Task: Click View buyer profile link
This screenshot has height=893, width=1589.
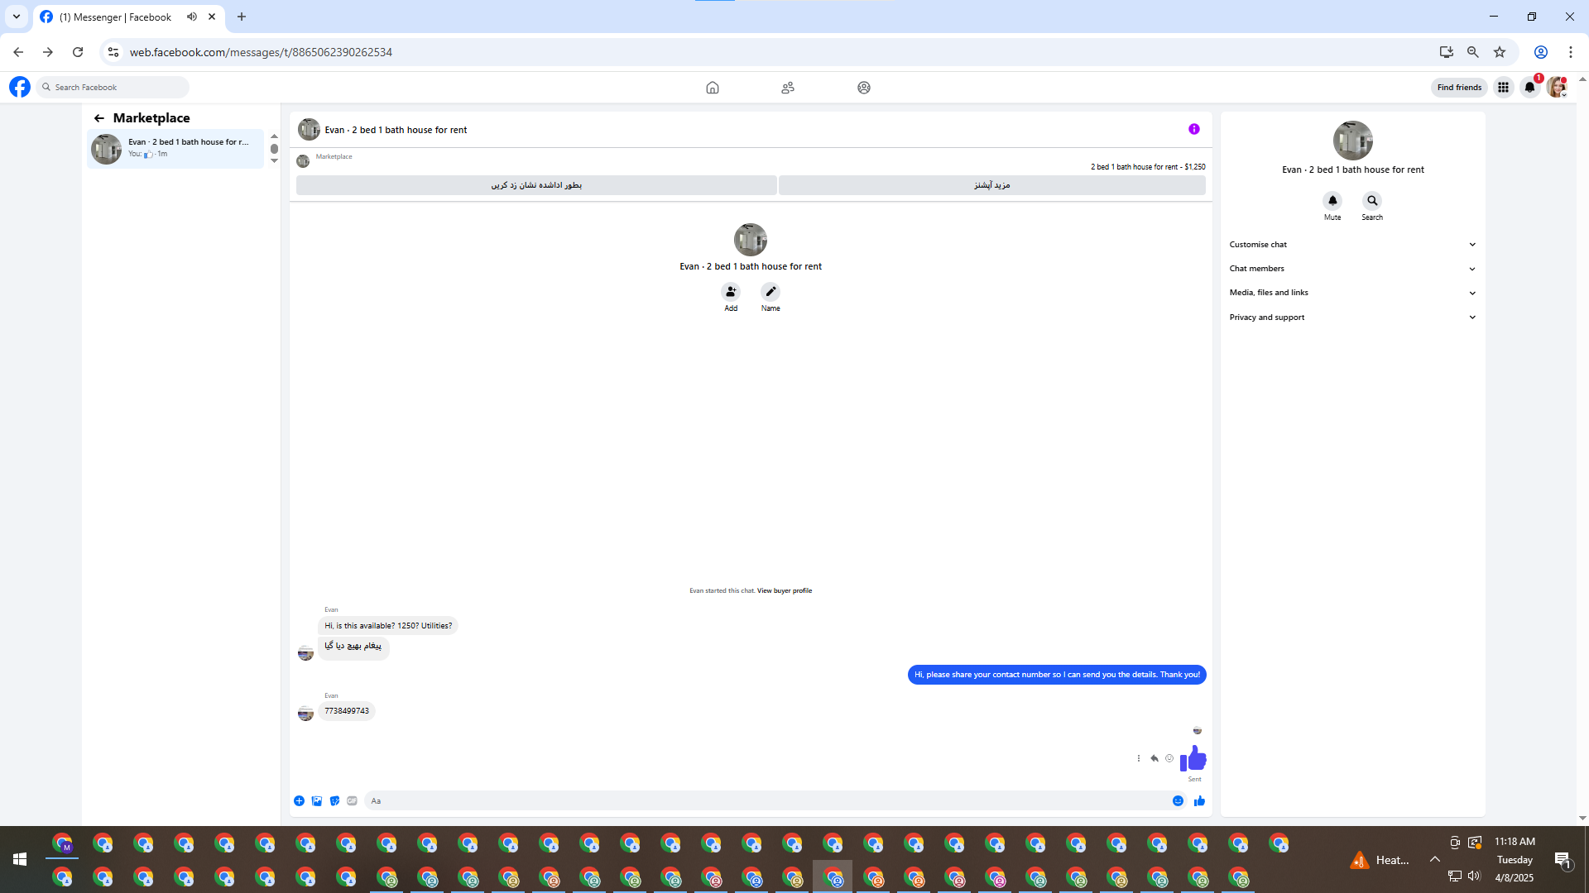Action: pos(784,590)
